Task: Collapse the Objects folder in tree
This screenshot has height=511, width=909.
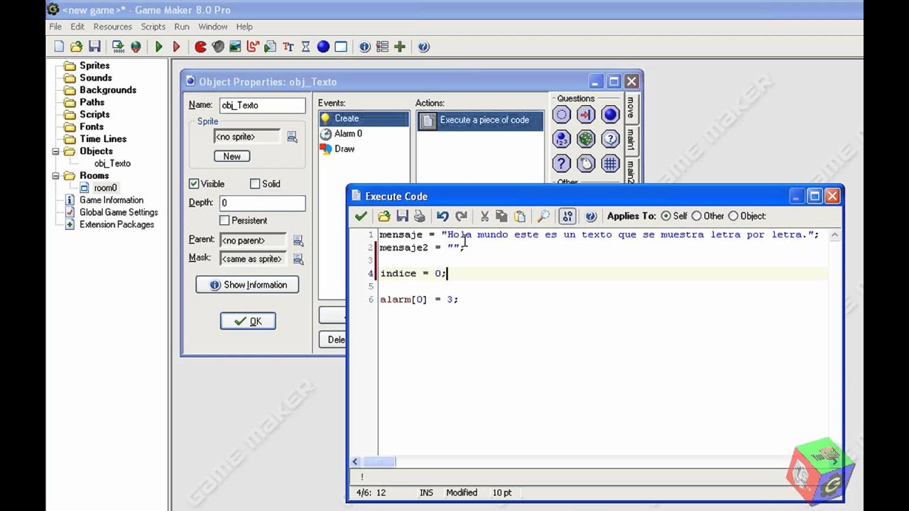Action: point(55,151)
